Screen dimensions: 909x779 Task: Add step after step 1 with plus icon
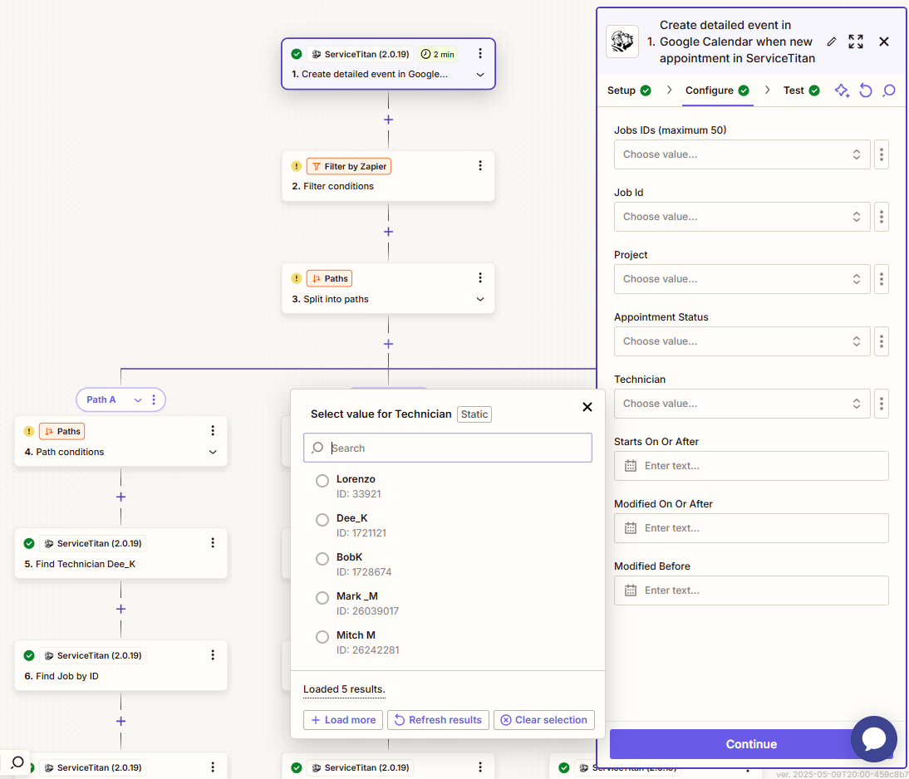pyautogui.click(x=388, y=120)
